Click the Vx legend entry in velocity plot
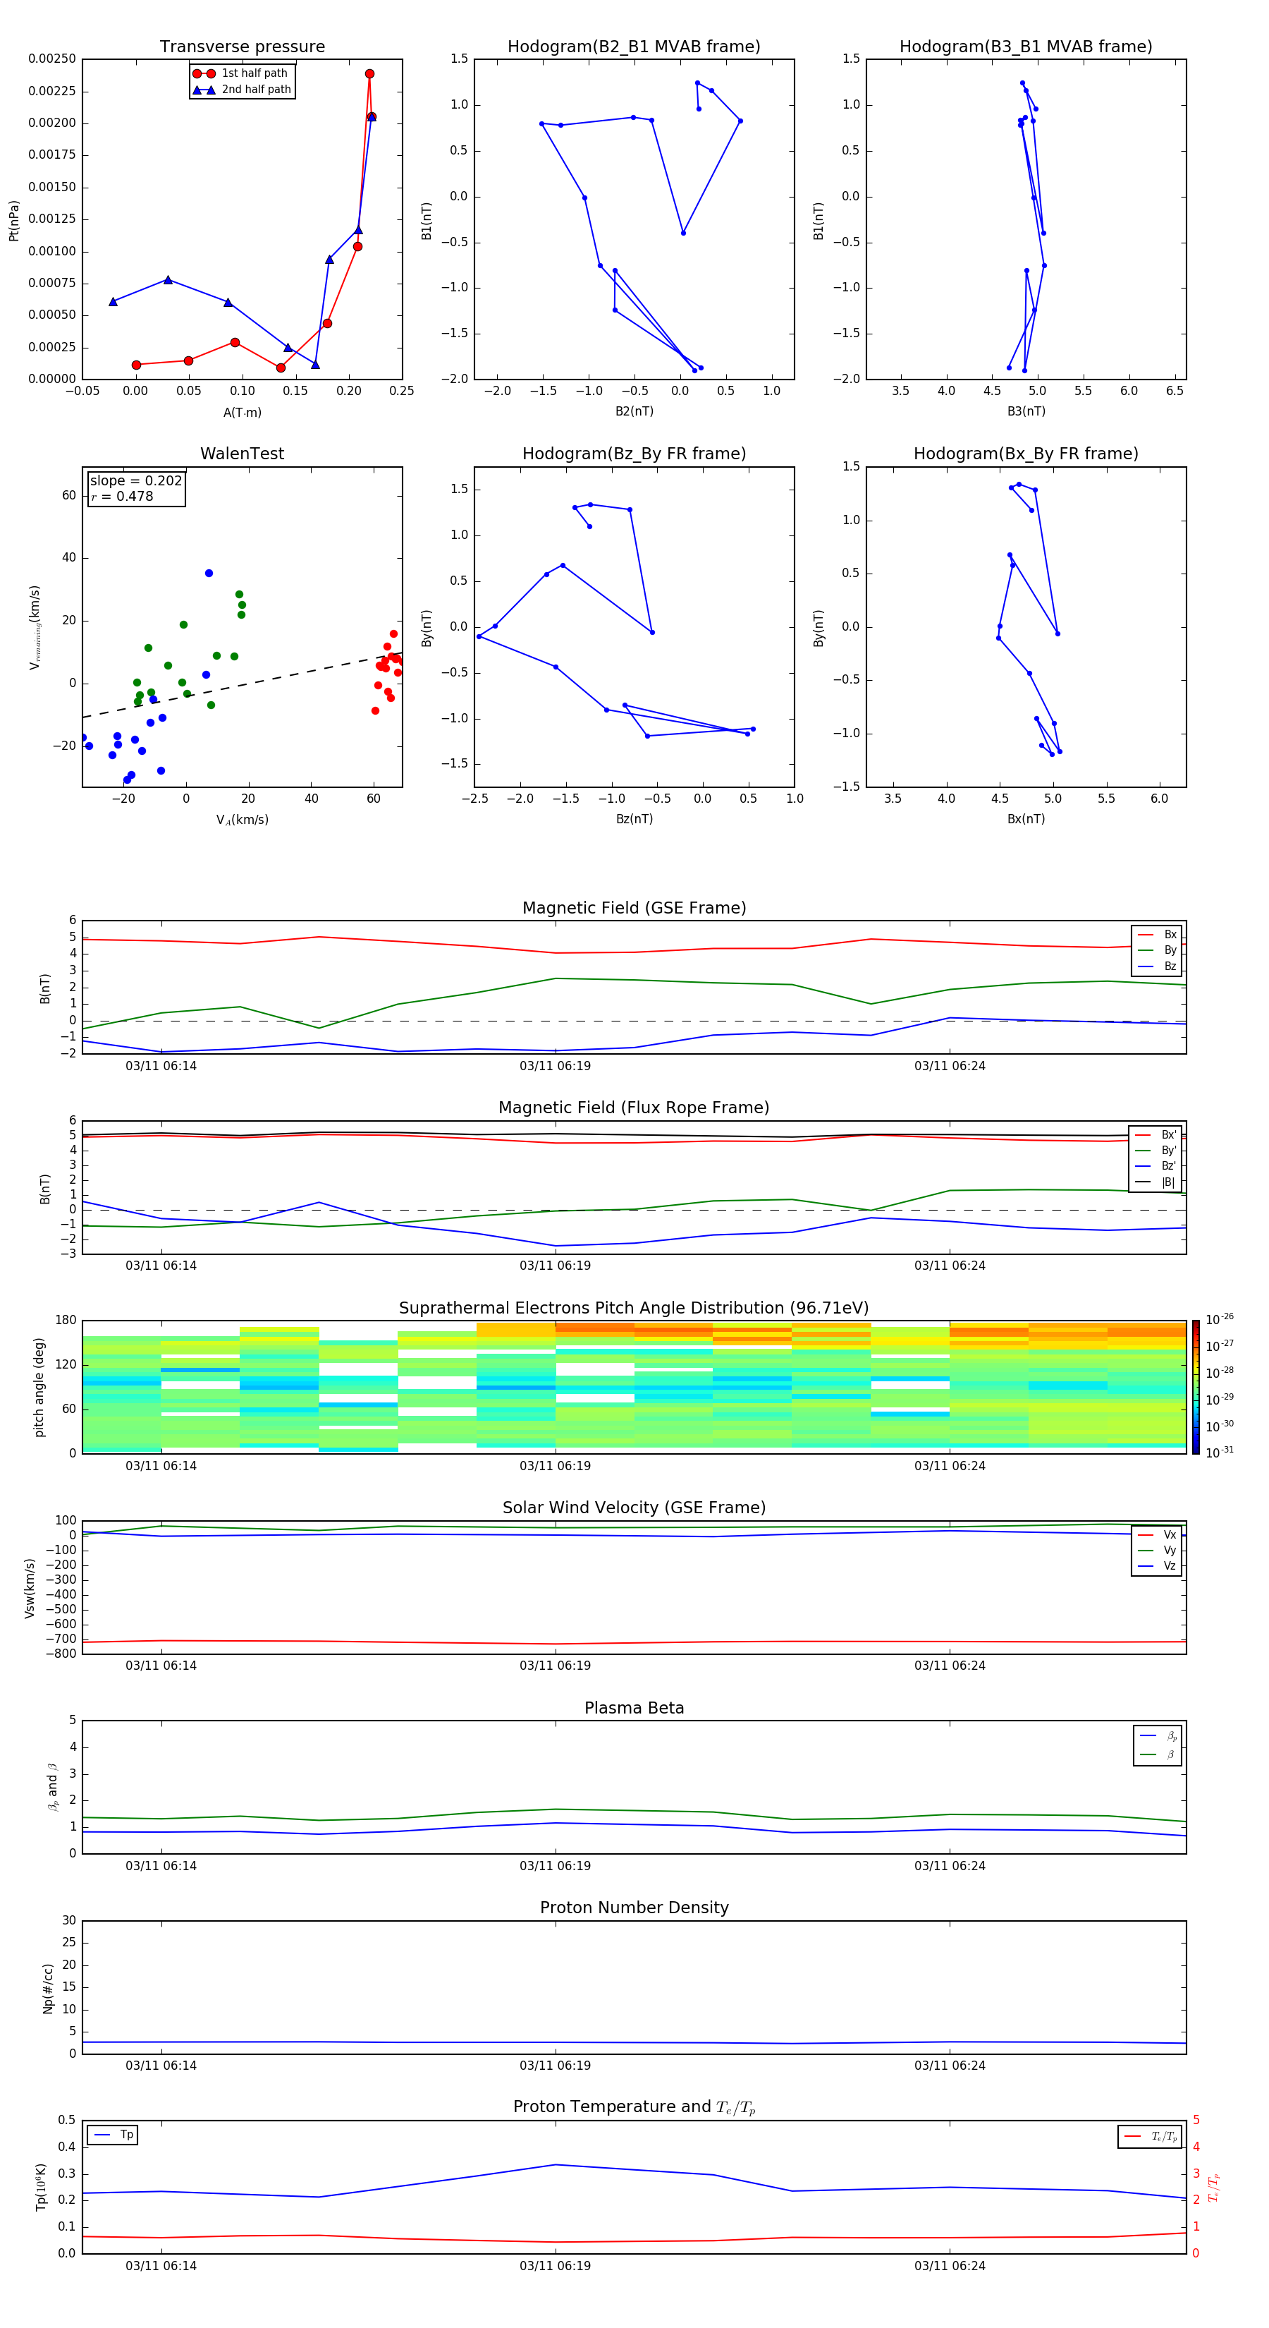 click(1157, 1534)
